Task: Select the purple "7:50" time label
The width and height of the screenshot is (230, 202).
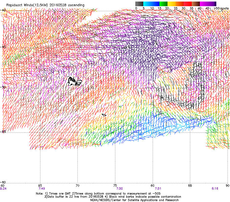Action: [119, 189]
